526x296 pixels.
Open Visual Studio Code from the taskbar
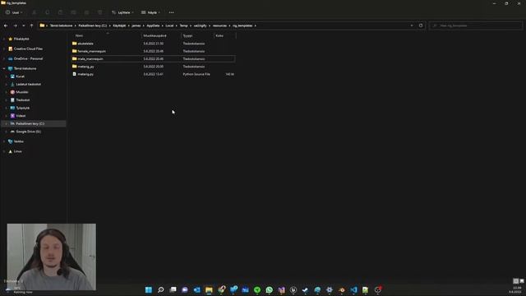click(353, 289)
